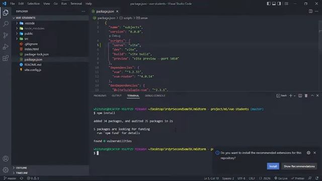322x181 pixels.
Task: Click Install recommended extensions button
Action: (x=273, y=166)
